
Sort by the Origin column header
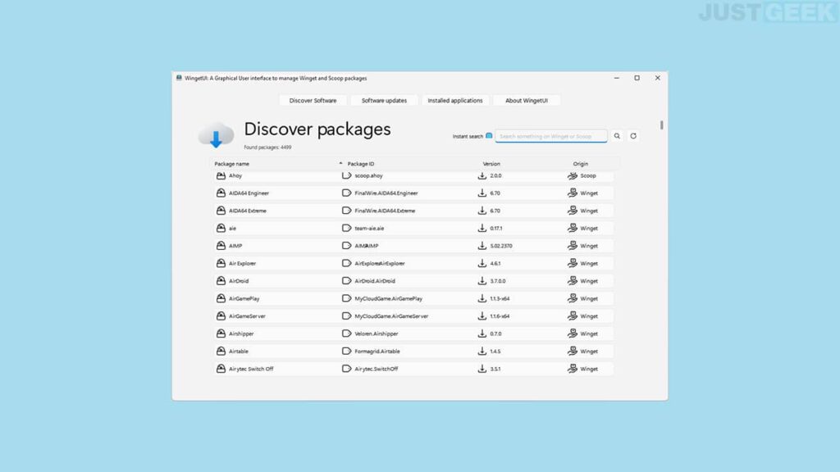pos(581,164)
